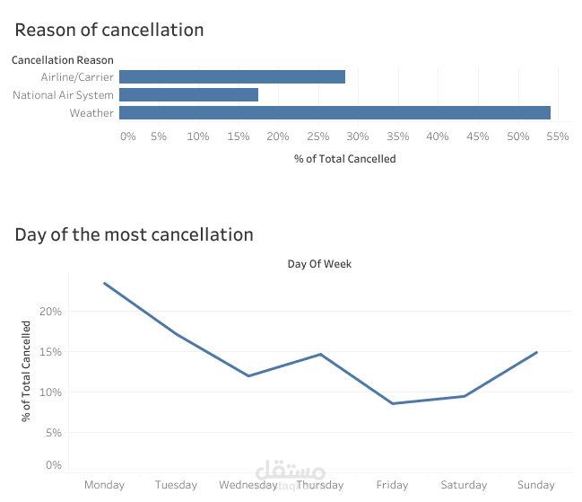
Task: Click the line's Monday peak point
Action: (104, 283)
